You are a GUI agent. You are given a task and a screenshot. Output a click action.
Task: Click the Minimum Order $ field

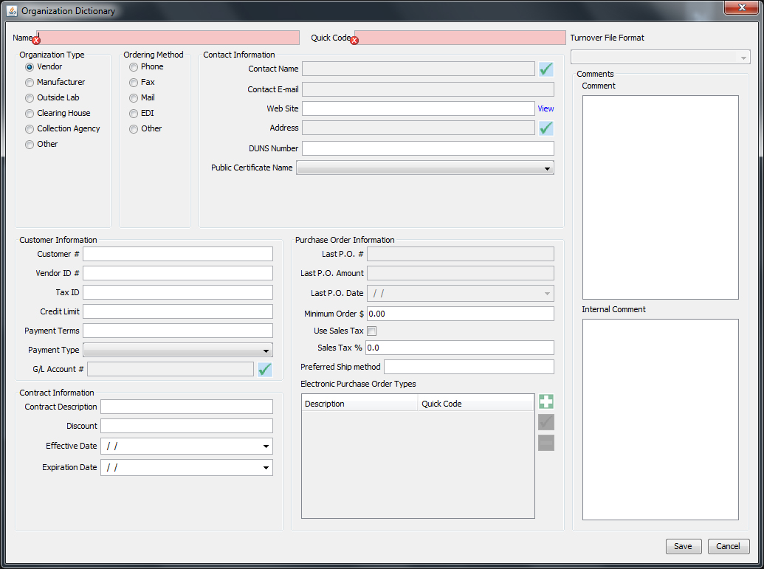pyautogui.click(x=460, y=314)
